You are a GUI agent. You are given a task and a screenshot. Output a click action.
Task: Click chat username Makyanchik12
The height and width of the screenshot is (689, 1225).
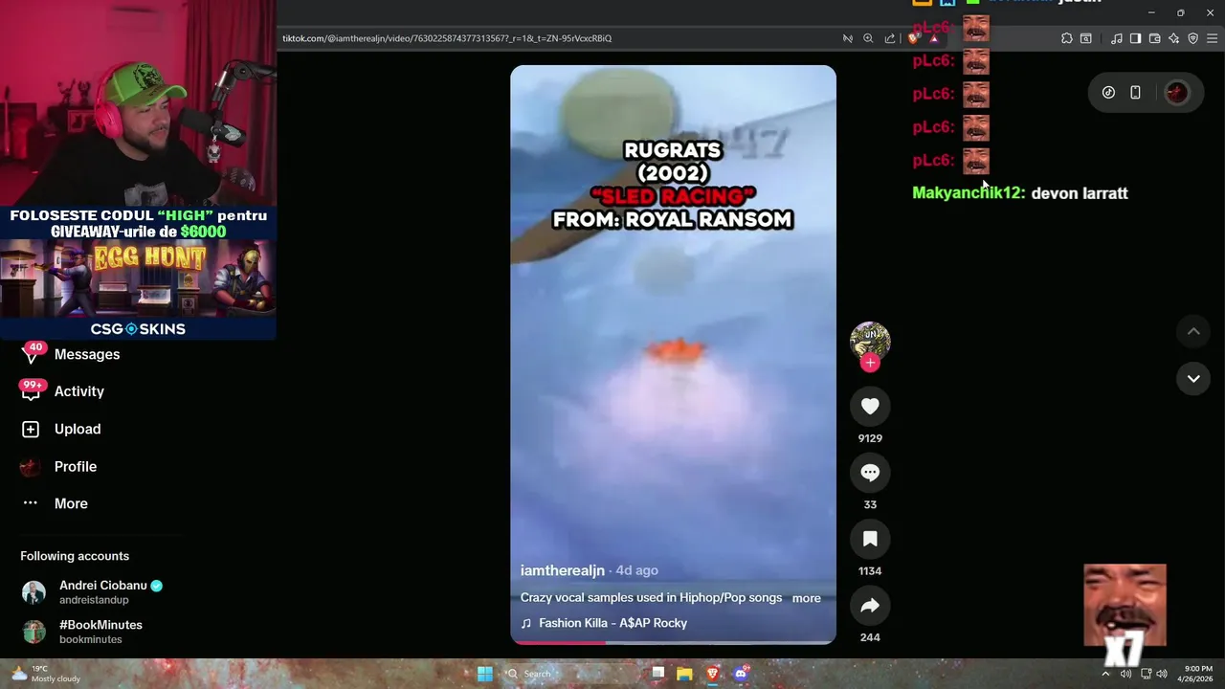tap(969, 193)
